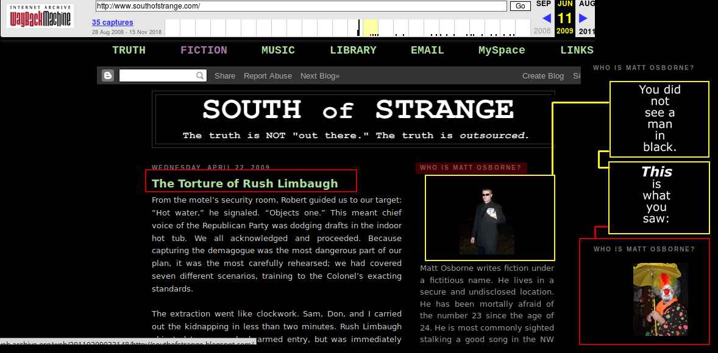Screen dimensions: 718x353
Task: Open the 35 captures link
Action: pyautogui.click(x=112, y=23)
